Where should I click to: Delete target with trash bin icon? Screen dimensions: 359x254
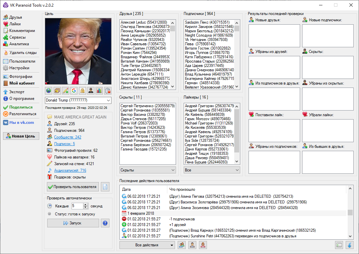pos(108,91)
